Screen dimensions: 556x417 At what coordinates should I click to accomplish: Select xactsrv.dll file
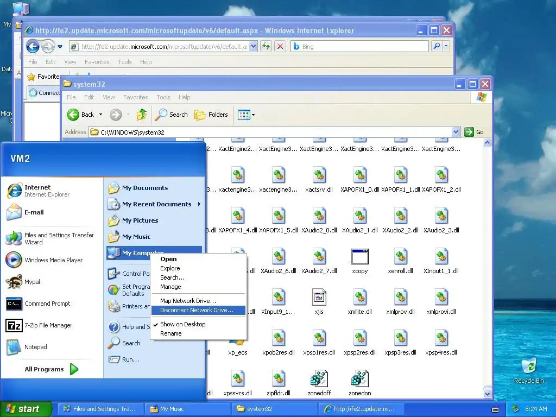319,180
